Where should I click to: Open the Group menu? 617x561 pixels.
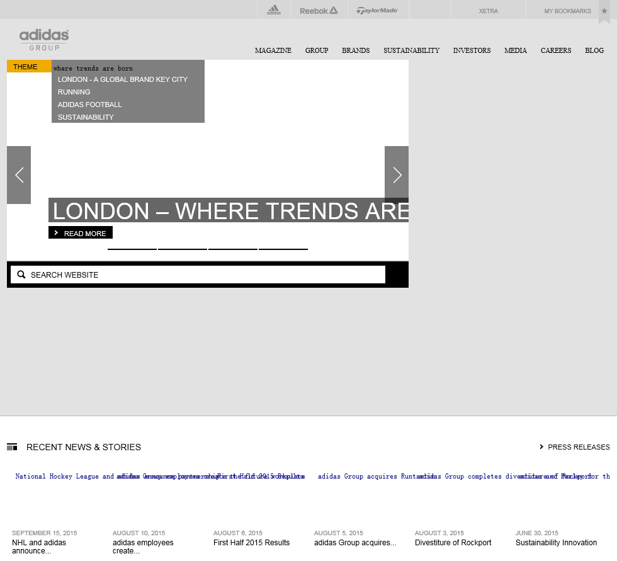coord(317,50)
